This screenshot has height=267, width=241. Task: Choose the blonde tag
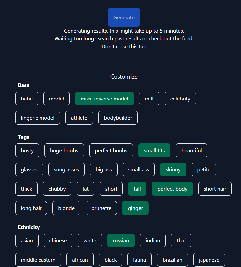[x=66, y=208]
